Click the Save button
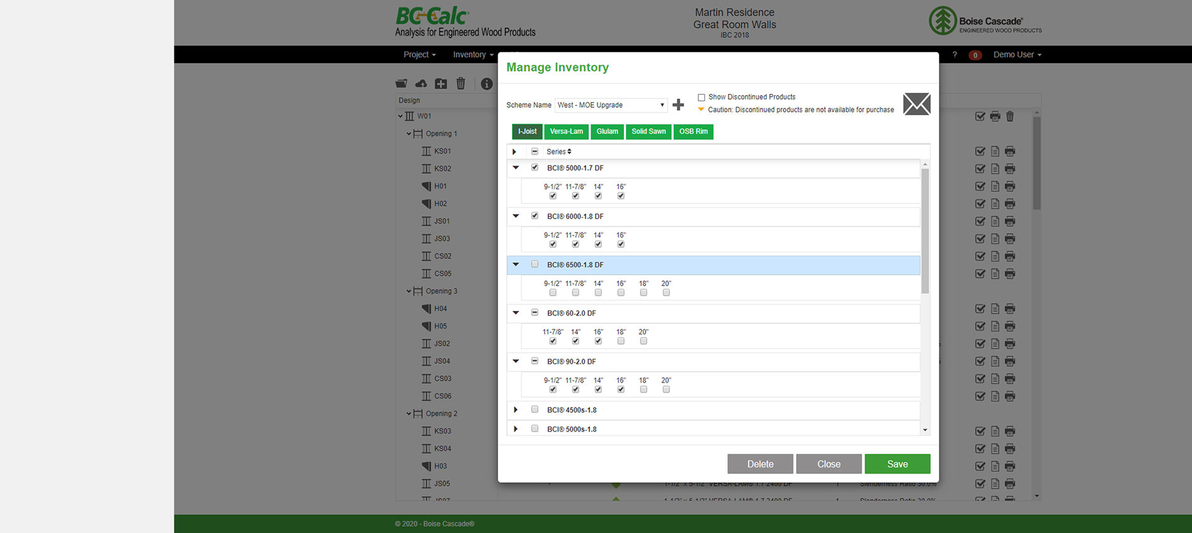Viewport: 1192px width, 533px height. point(897,464)
